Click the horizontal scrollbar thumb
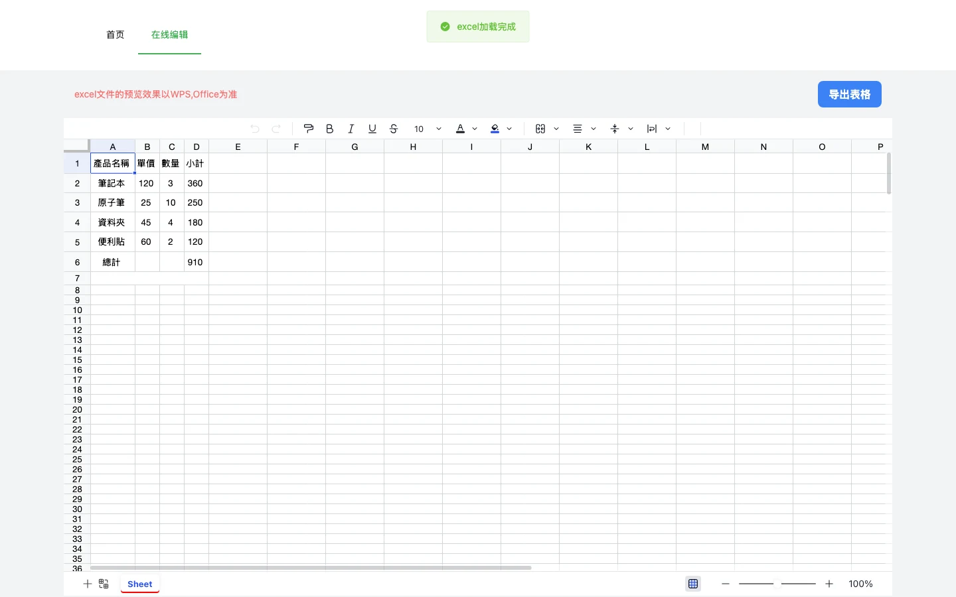Viewport: 956px width, 597px height. 311,568
